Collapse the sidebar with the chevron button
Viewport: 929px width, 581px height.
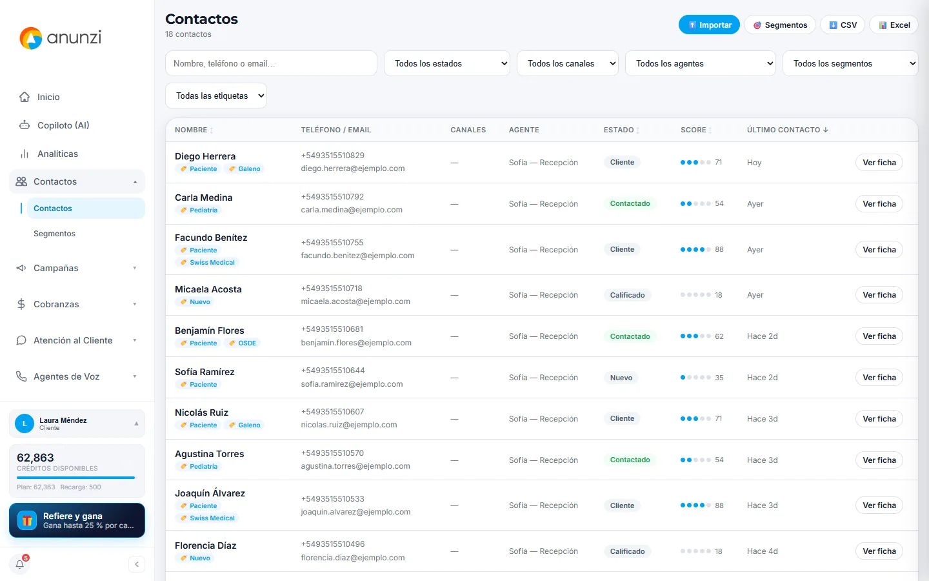click(x=137, y=564)
